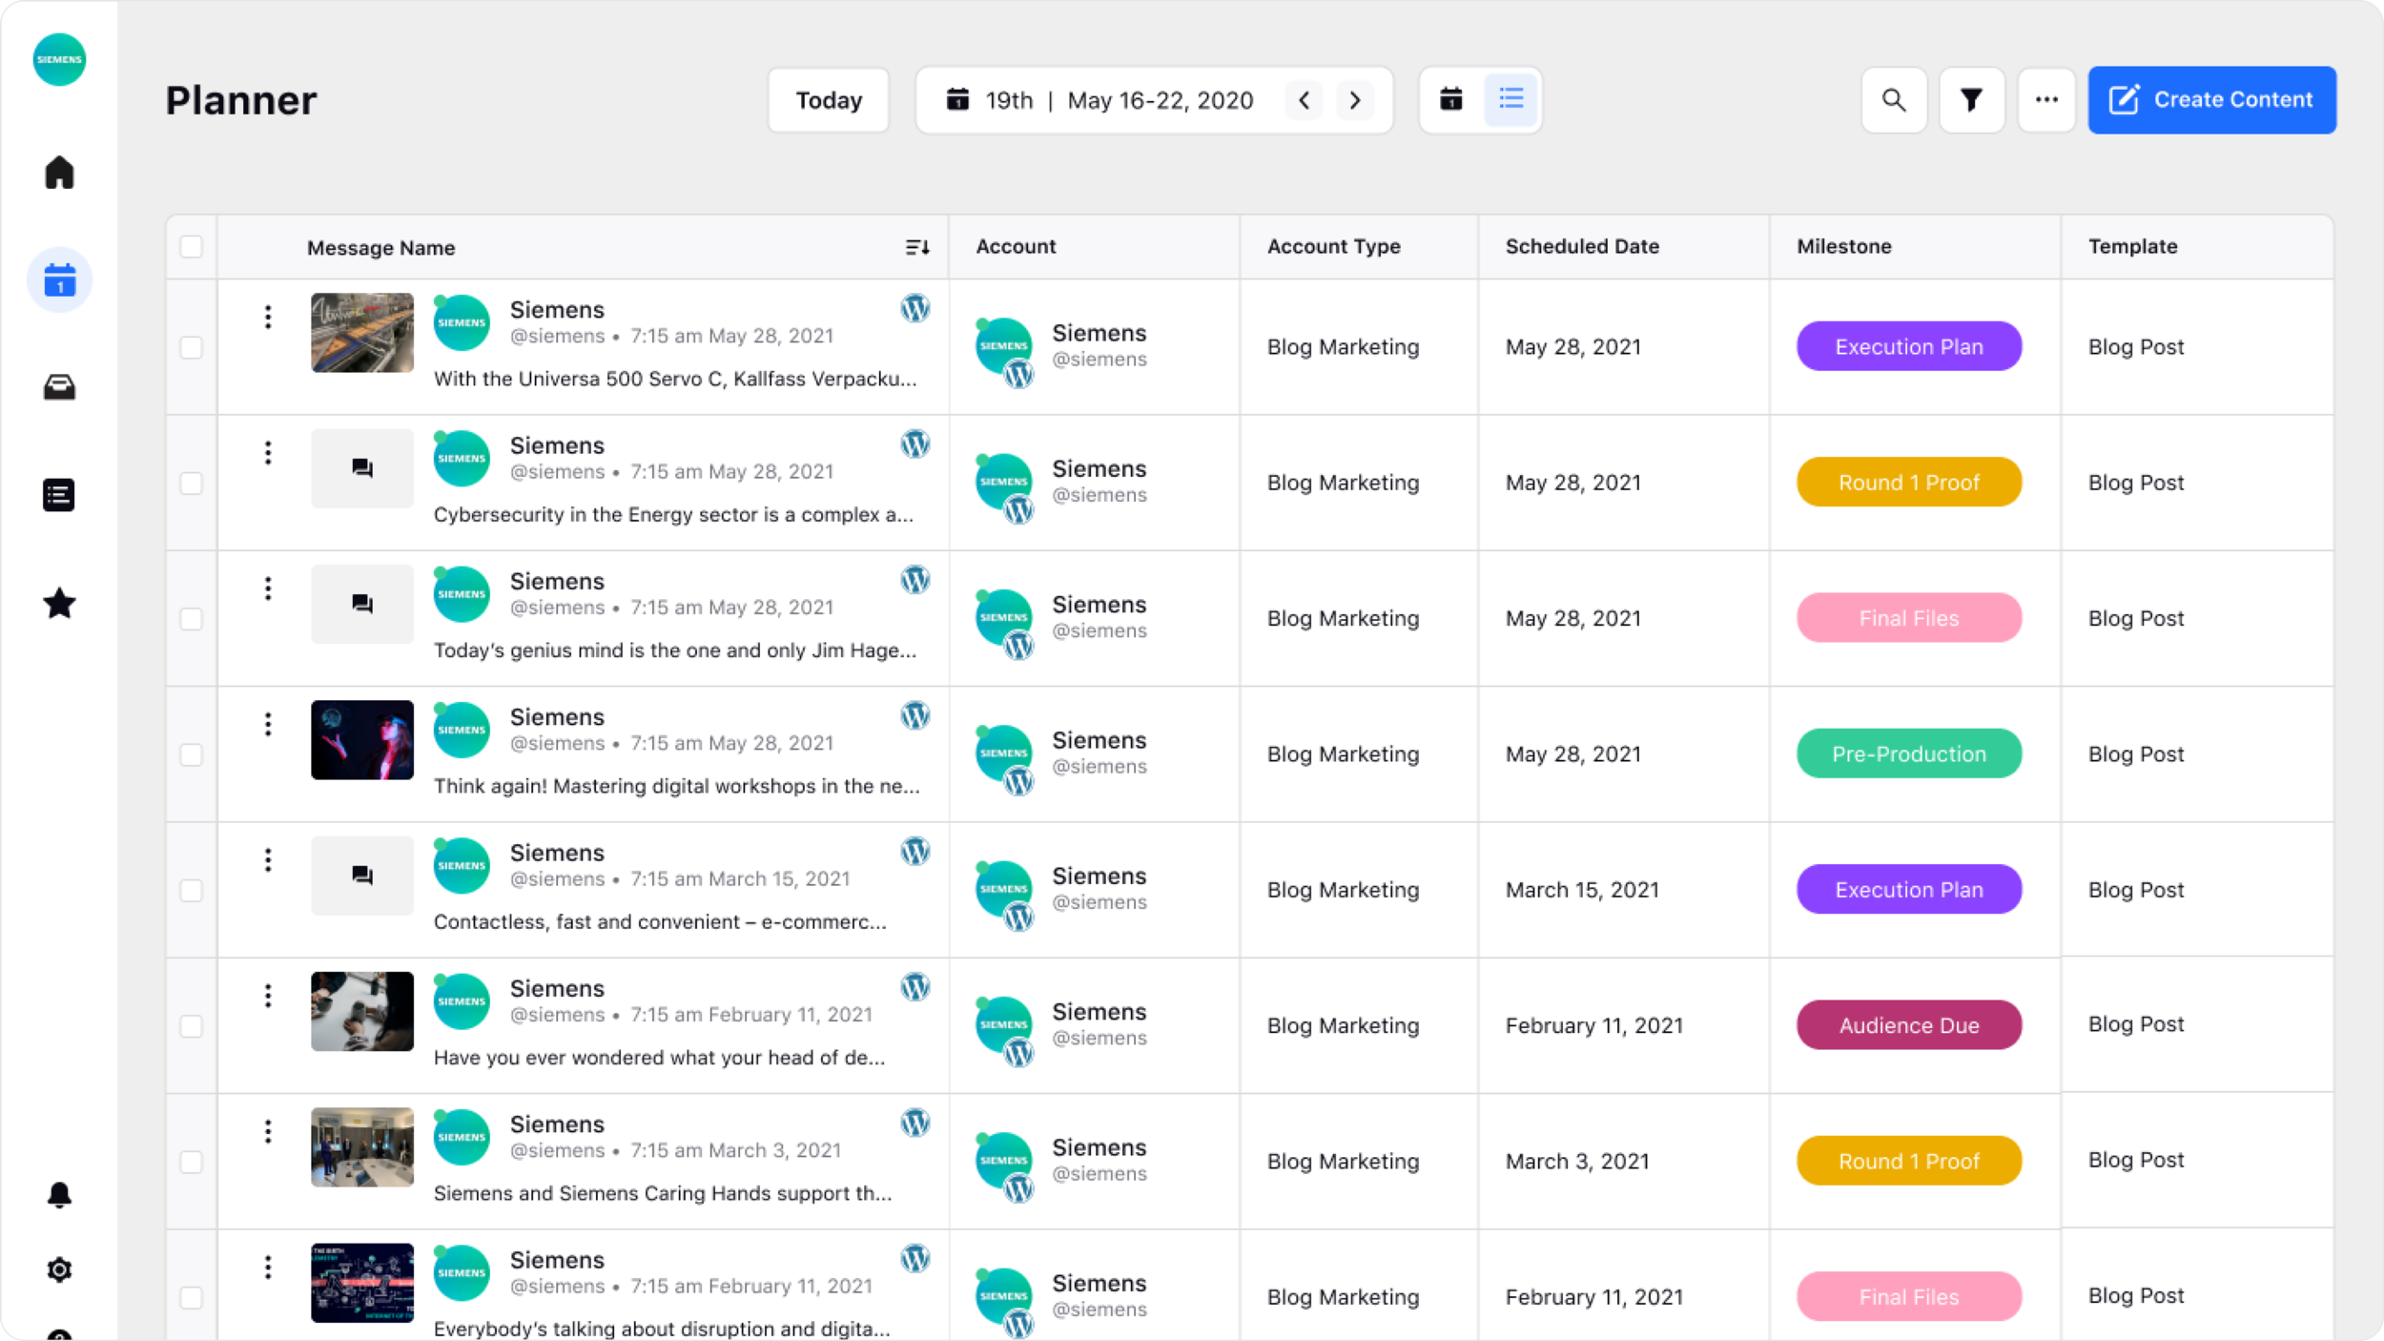Open the list document icon in the sidebar
This screenshot has width=2384, height=1341.
[x=59, y=495]
